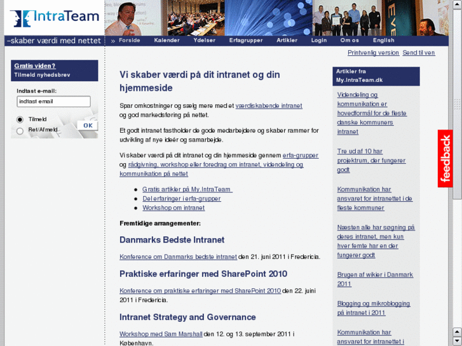Focus the indtast email field
Screen dimensions: 462x346
point(53,102)
